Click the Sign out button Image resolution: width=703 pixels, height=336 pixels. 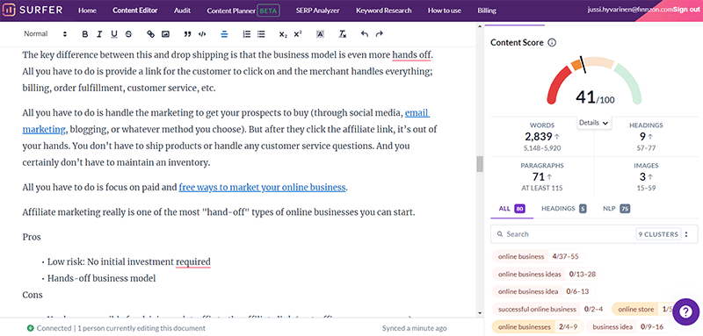pos(685,9)
